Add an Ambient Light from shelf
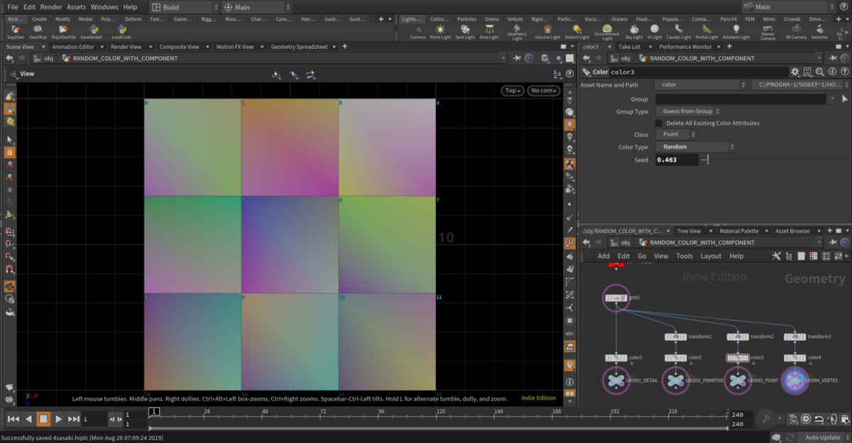 736,31
